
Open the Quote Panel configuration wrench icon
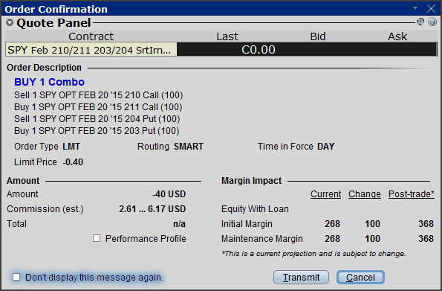click(x=420, y=22)
